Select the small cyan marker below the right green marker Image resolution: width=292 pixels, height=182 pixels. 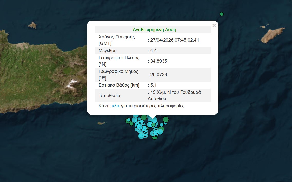tap(165, 123)
